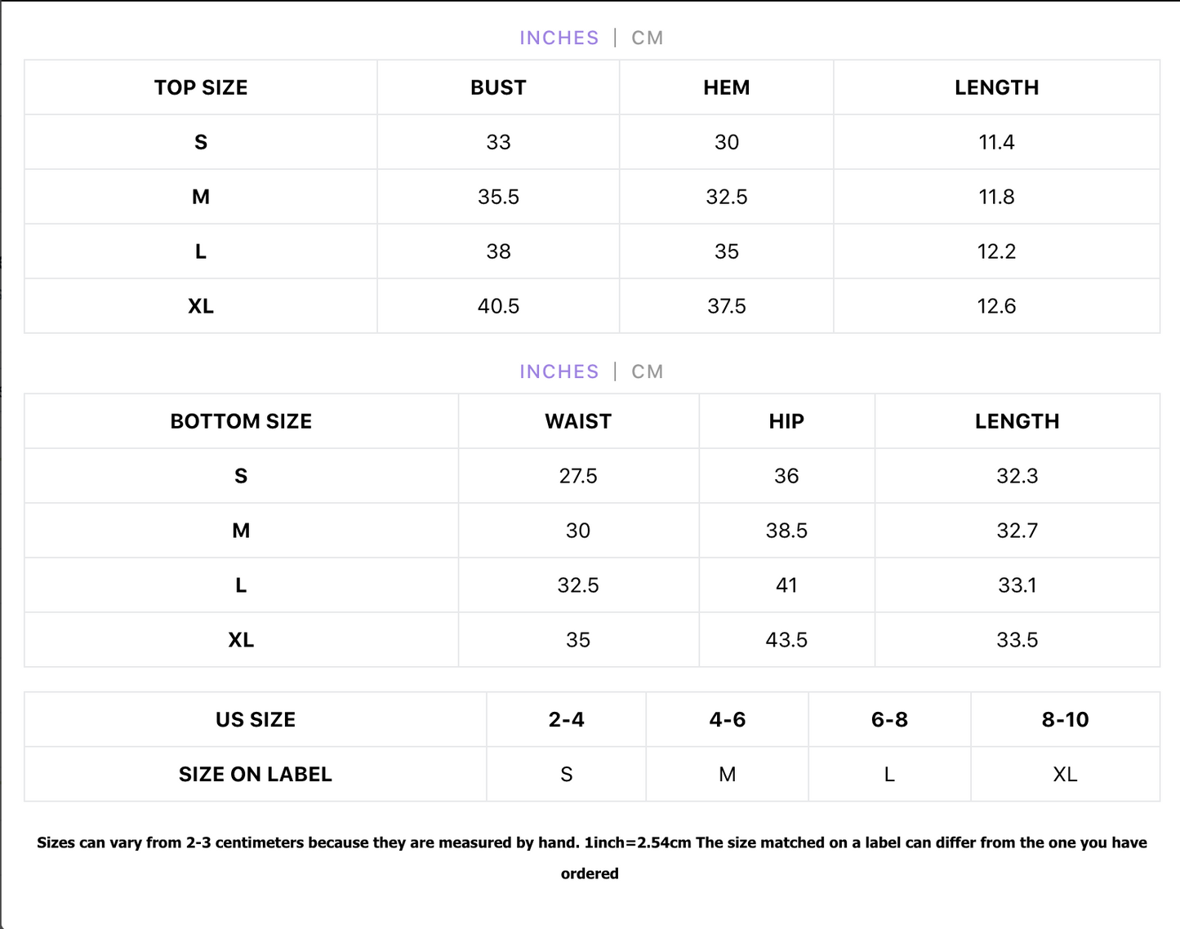Click the bottom S length value 32.3
The image size is (1180, 929).
pyautogui.click(x=1017, y=477)
